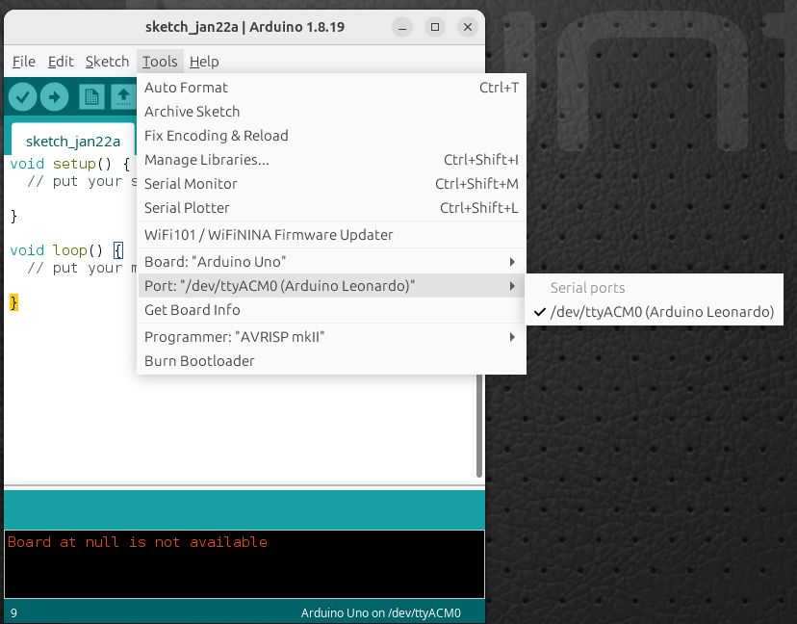
Task: Expand the Programmer: "AVRISP mkII" submenu
Action: [x=331, y=337]
